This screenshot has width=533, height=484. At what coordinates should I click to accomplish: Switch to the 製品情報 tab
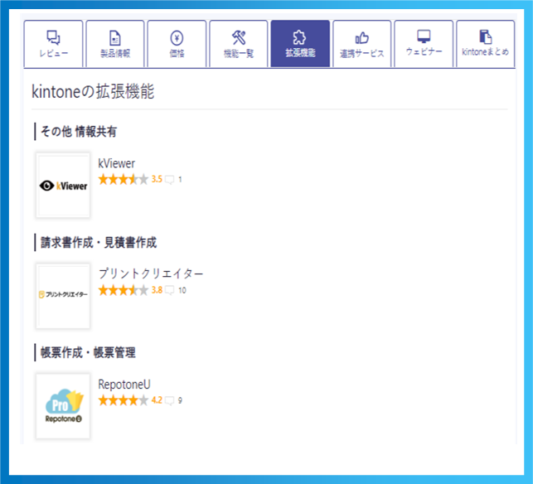tap(115, 44)
